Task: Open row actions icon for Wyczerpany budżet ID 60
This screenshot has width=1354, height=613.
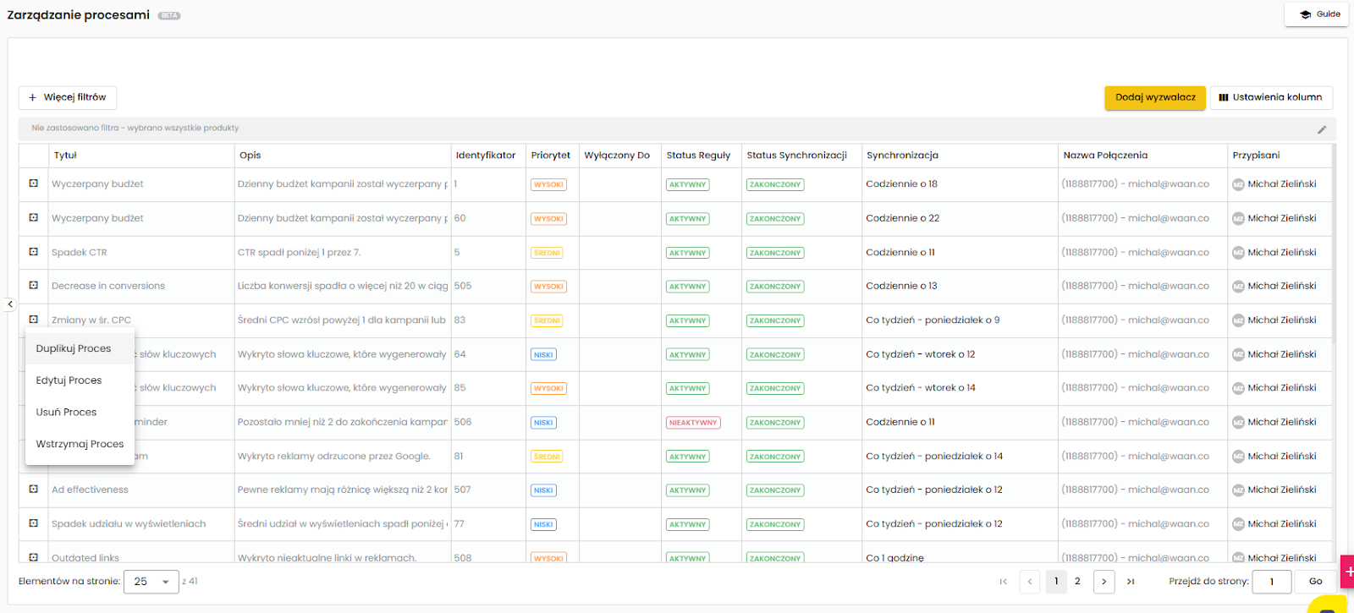Action: point(34,217)
